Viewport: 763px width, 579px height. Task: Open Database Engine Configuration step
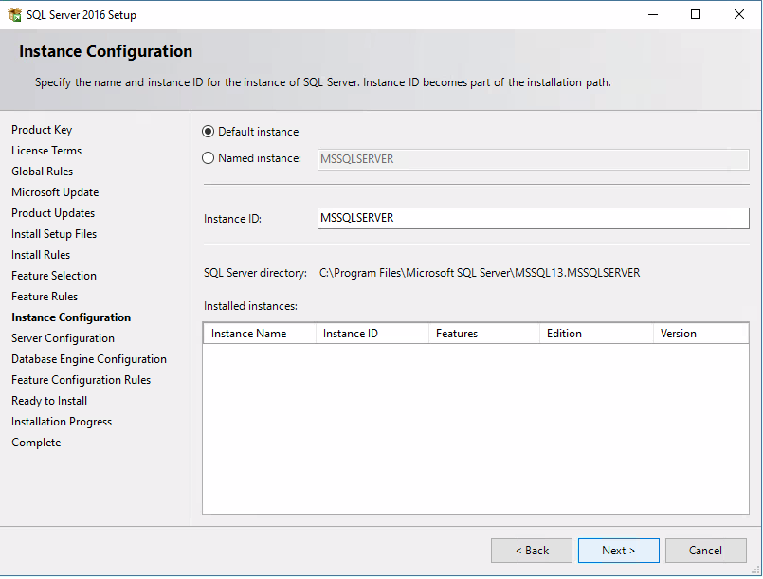point(88,358)
